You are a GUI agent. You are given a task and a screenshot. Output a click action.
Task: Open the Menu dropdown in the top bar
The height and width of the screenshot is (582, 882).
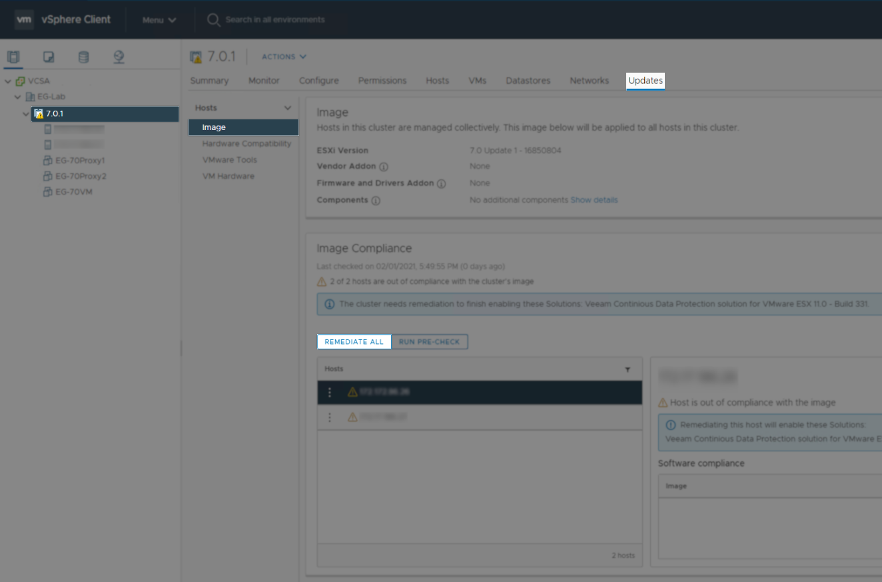[158, 20]
